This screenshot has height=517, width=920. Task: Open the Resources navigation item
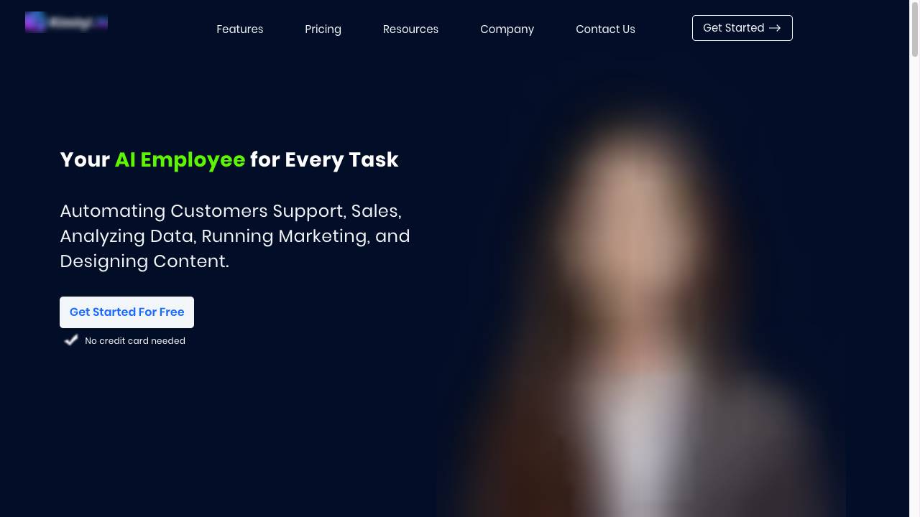pos(410,29)
